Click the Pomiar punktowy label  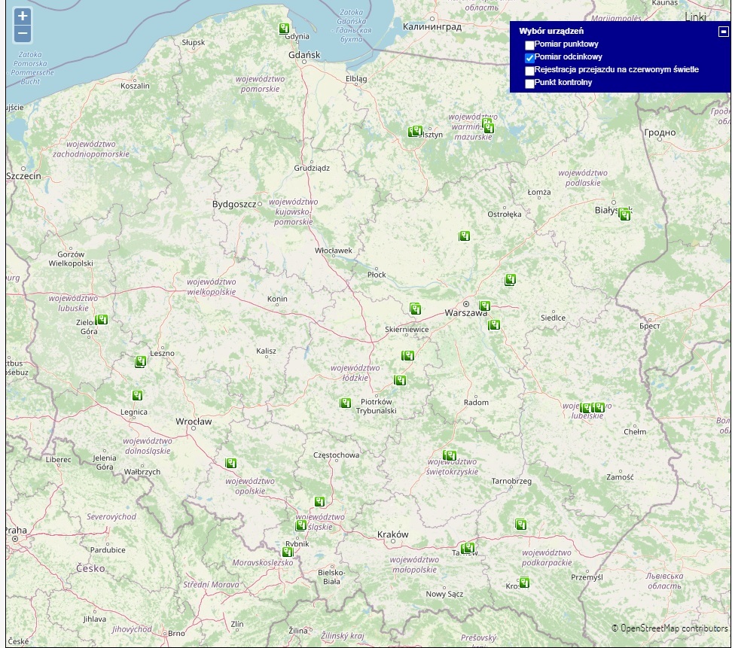(x=566, y=44)
